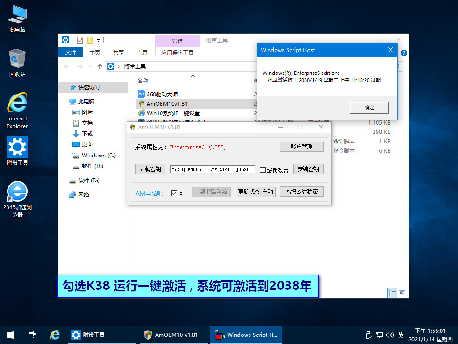
Task: Open the 文件 ribbon menu
Action: coord(71,52)
